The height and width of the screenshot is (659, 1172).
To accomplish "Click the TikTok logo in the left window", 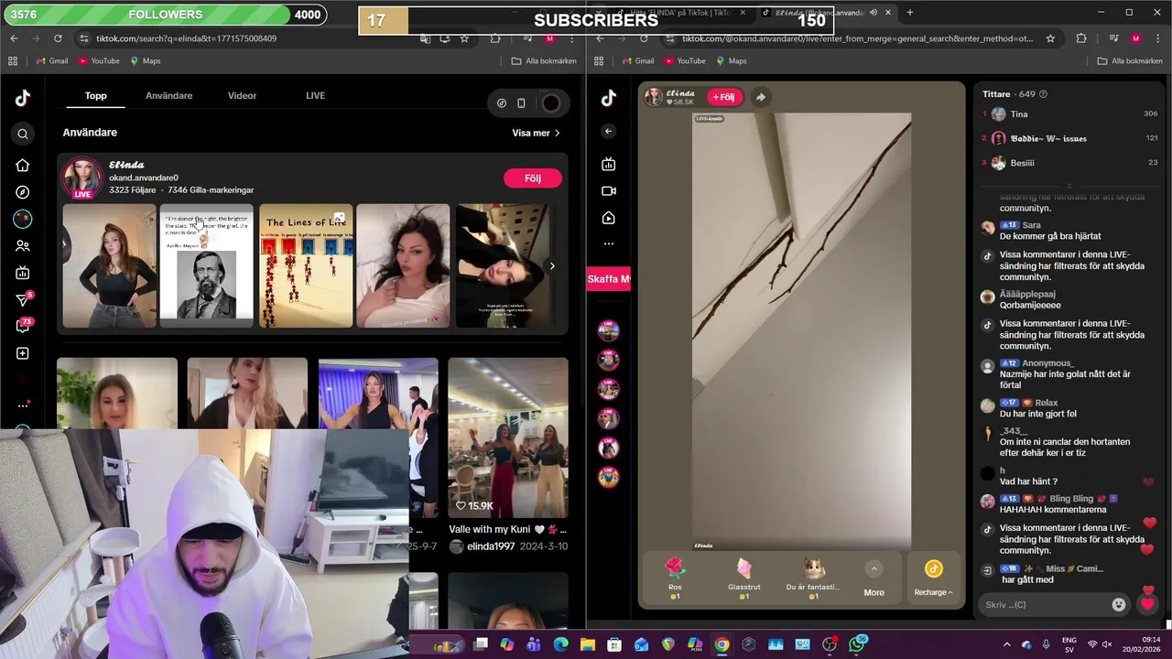I will (x=23, y=99).
